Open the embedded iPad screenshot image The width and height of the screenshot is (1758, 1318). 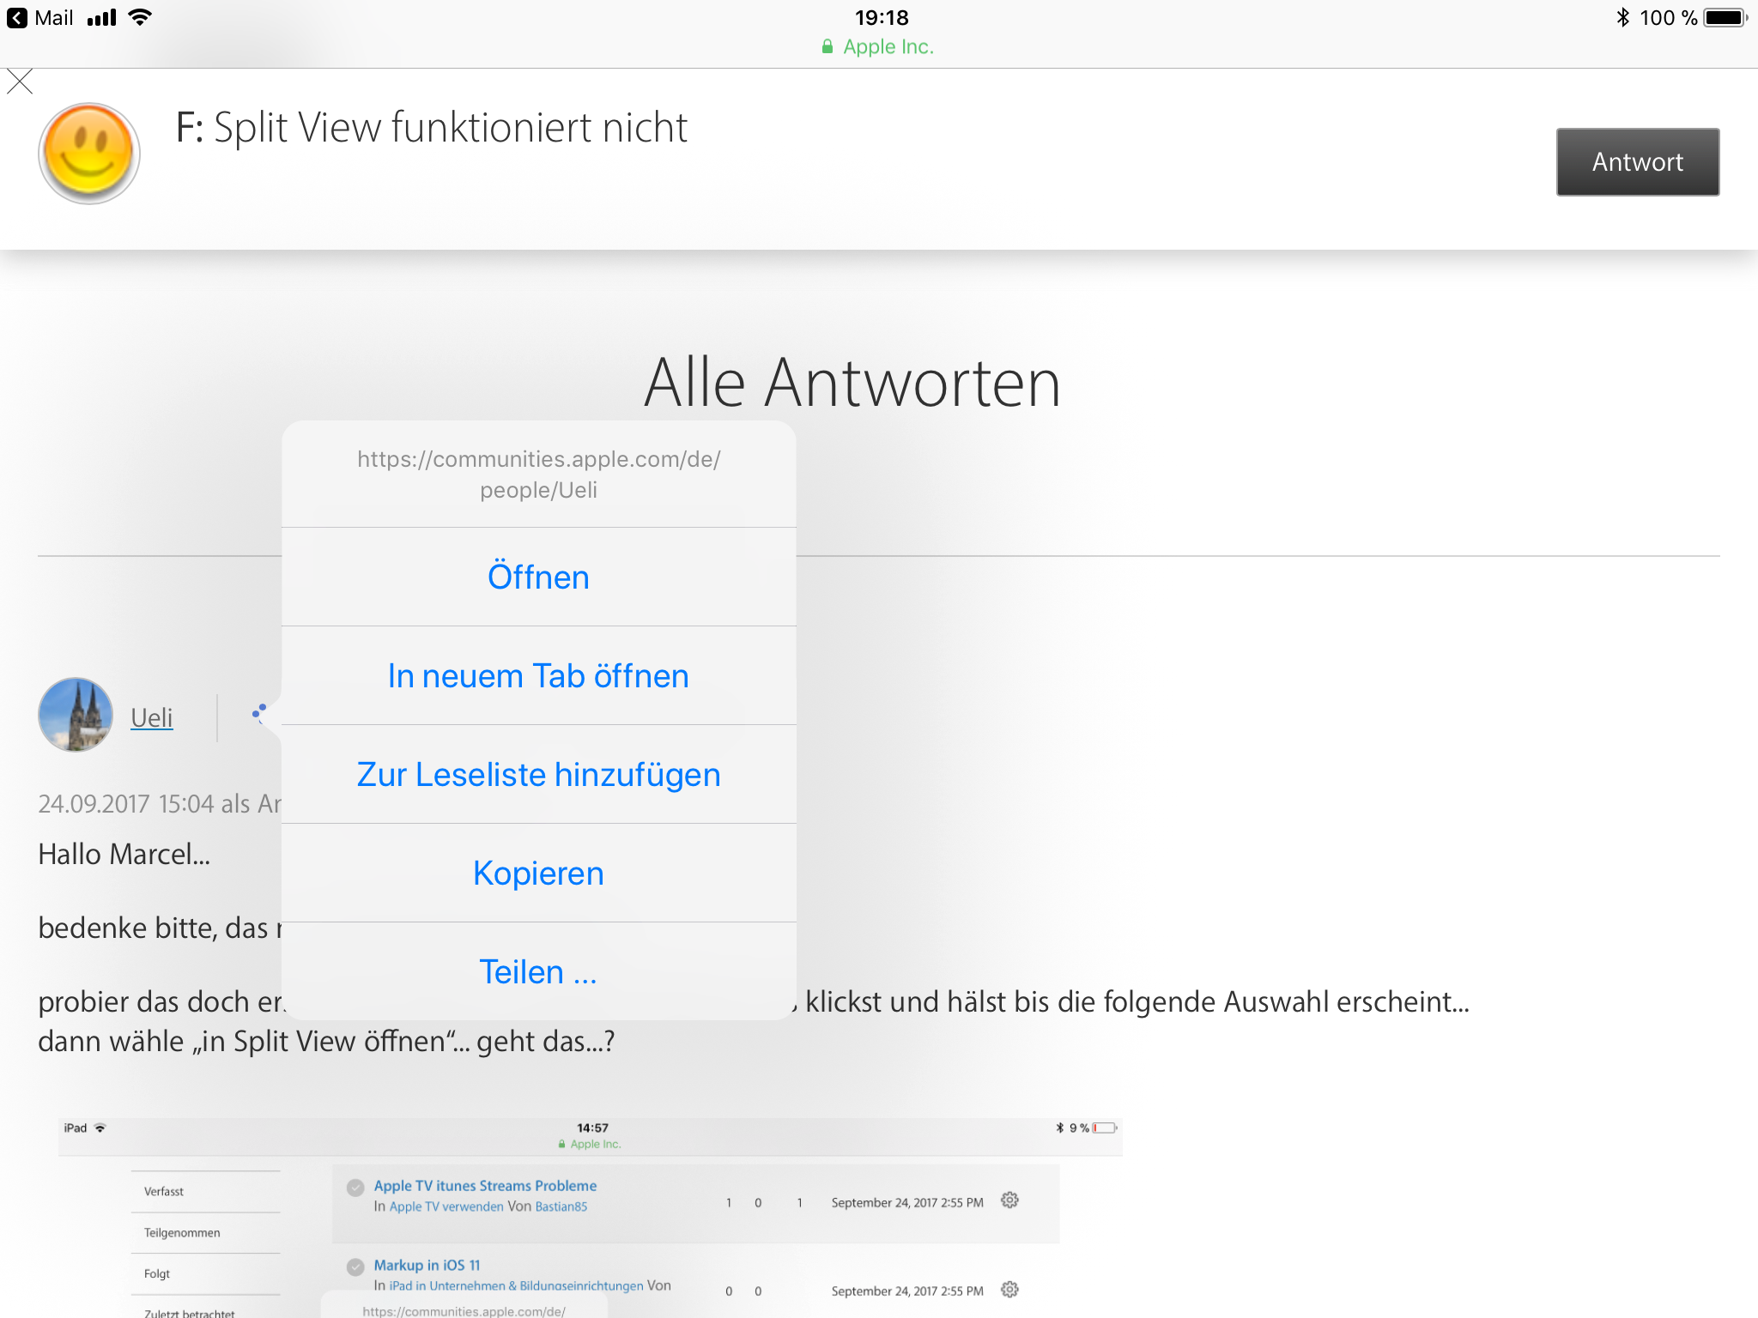click(591, 1217)
